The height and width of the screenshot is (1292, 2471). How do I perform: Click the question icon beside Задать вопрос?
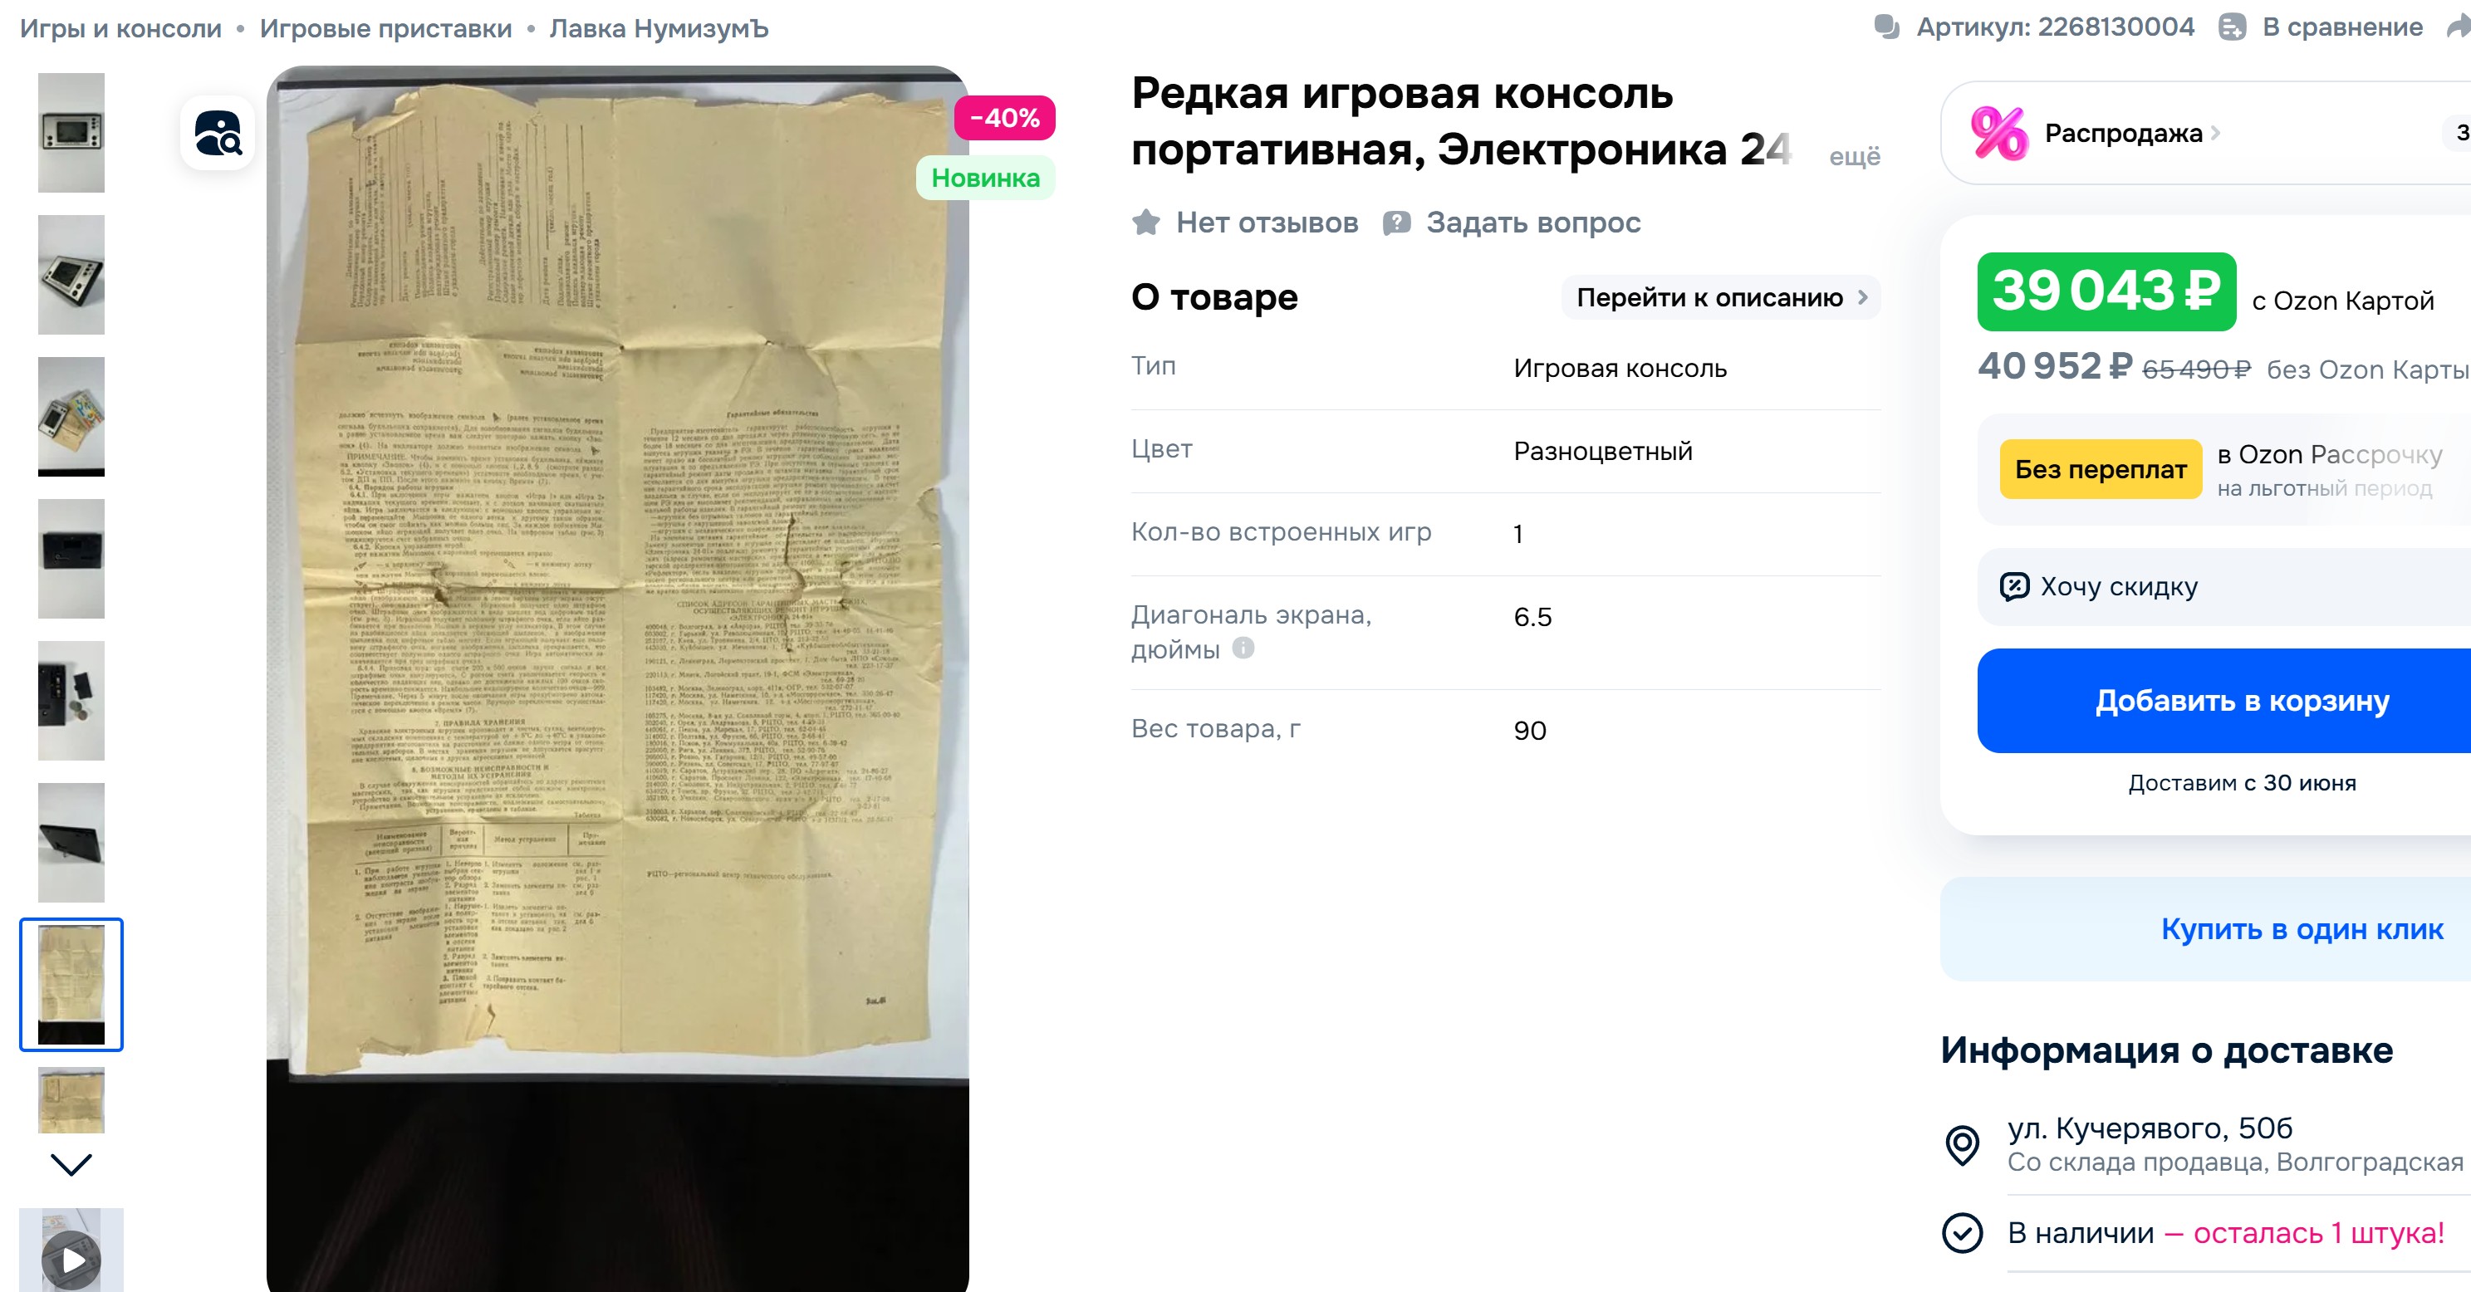click(x=1397, y=223)
